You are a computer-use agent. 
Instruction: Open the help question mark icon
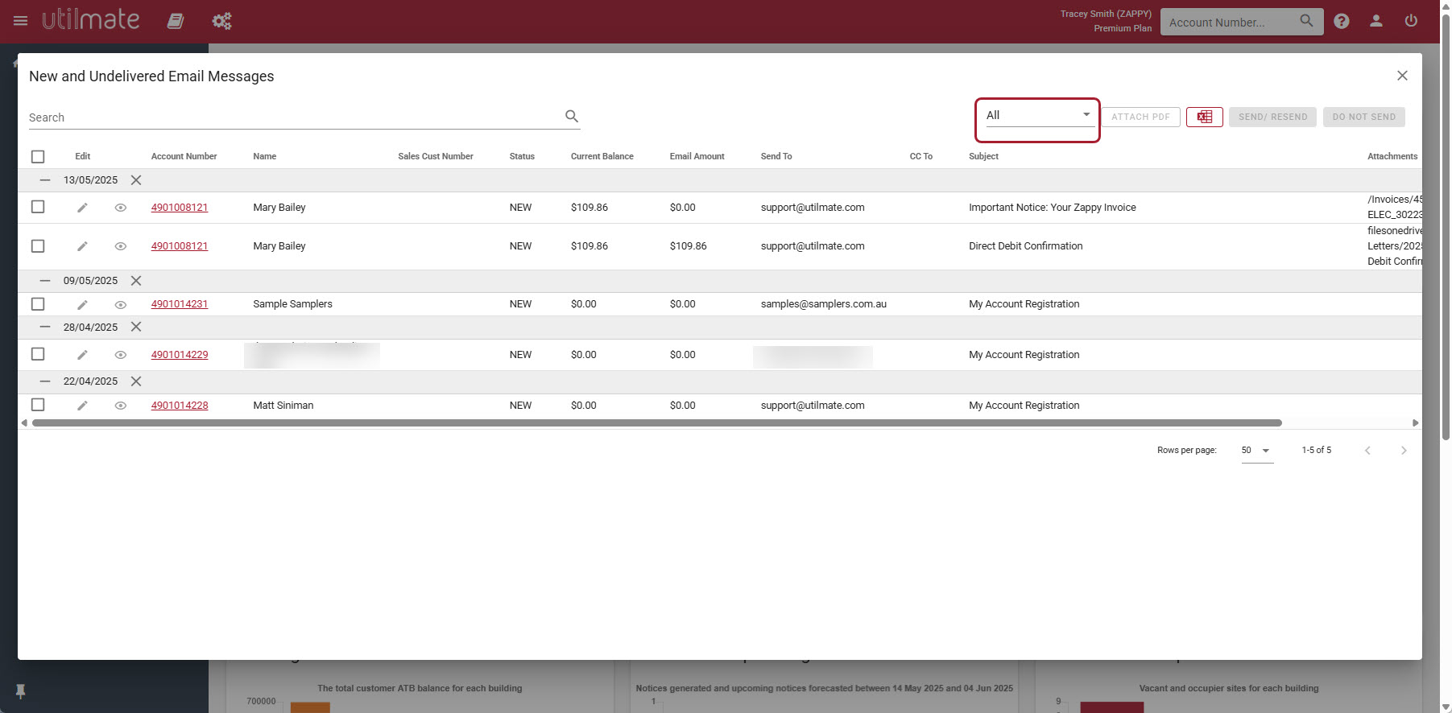click(1341, 22)
